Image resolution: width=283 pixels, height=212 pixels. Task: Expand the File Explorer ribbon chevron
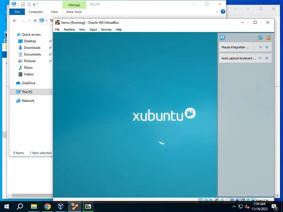tap(217, 12)
